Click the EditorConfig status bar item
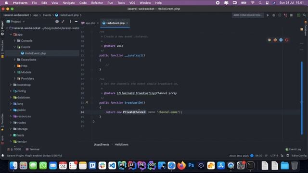Viewport: 308px width, 173px height. (x=299, y=156)
